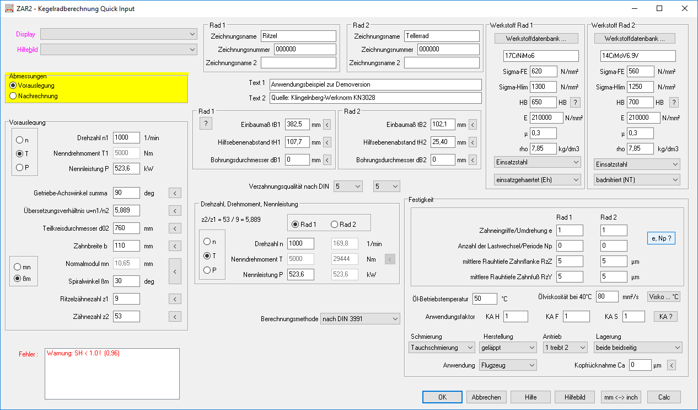This screenshot has height=410, width=698.
Task: Select the Rad 1 radio button
Action: pos(304,224)
